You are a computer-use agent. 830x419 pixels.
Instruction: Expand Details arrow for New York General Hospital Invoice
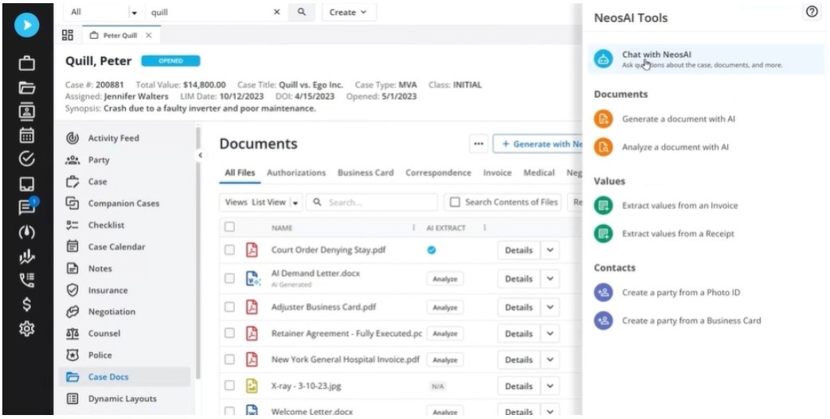tap(550, 359)
